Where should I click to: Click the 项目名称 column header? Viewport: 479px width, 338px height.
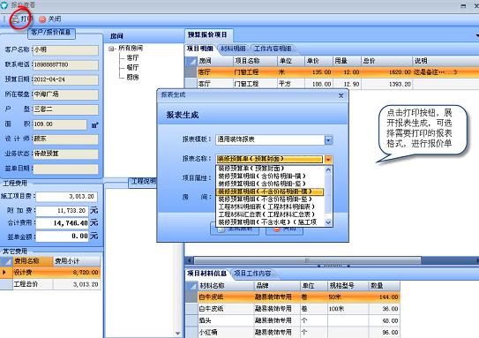pos(255,61)
